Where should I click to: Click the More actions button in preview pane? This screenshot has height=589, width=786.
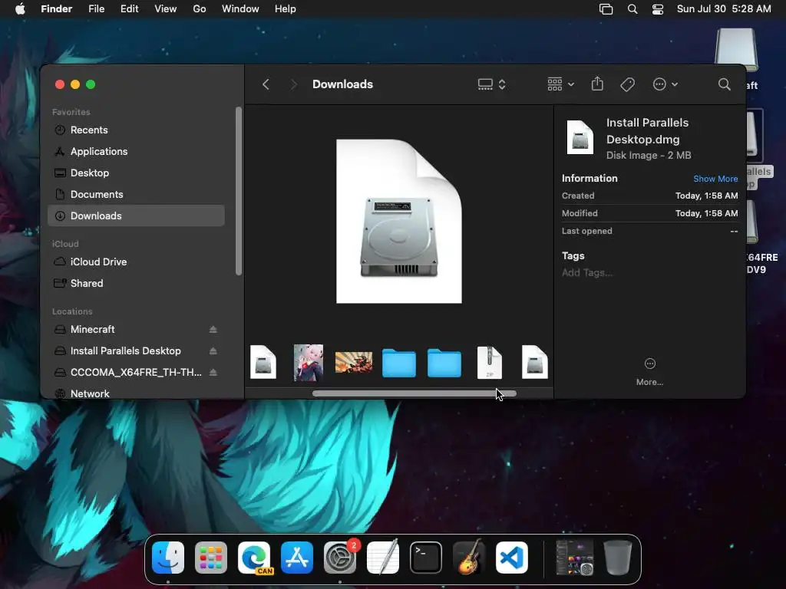coord(649,371)
